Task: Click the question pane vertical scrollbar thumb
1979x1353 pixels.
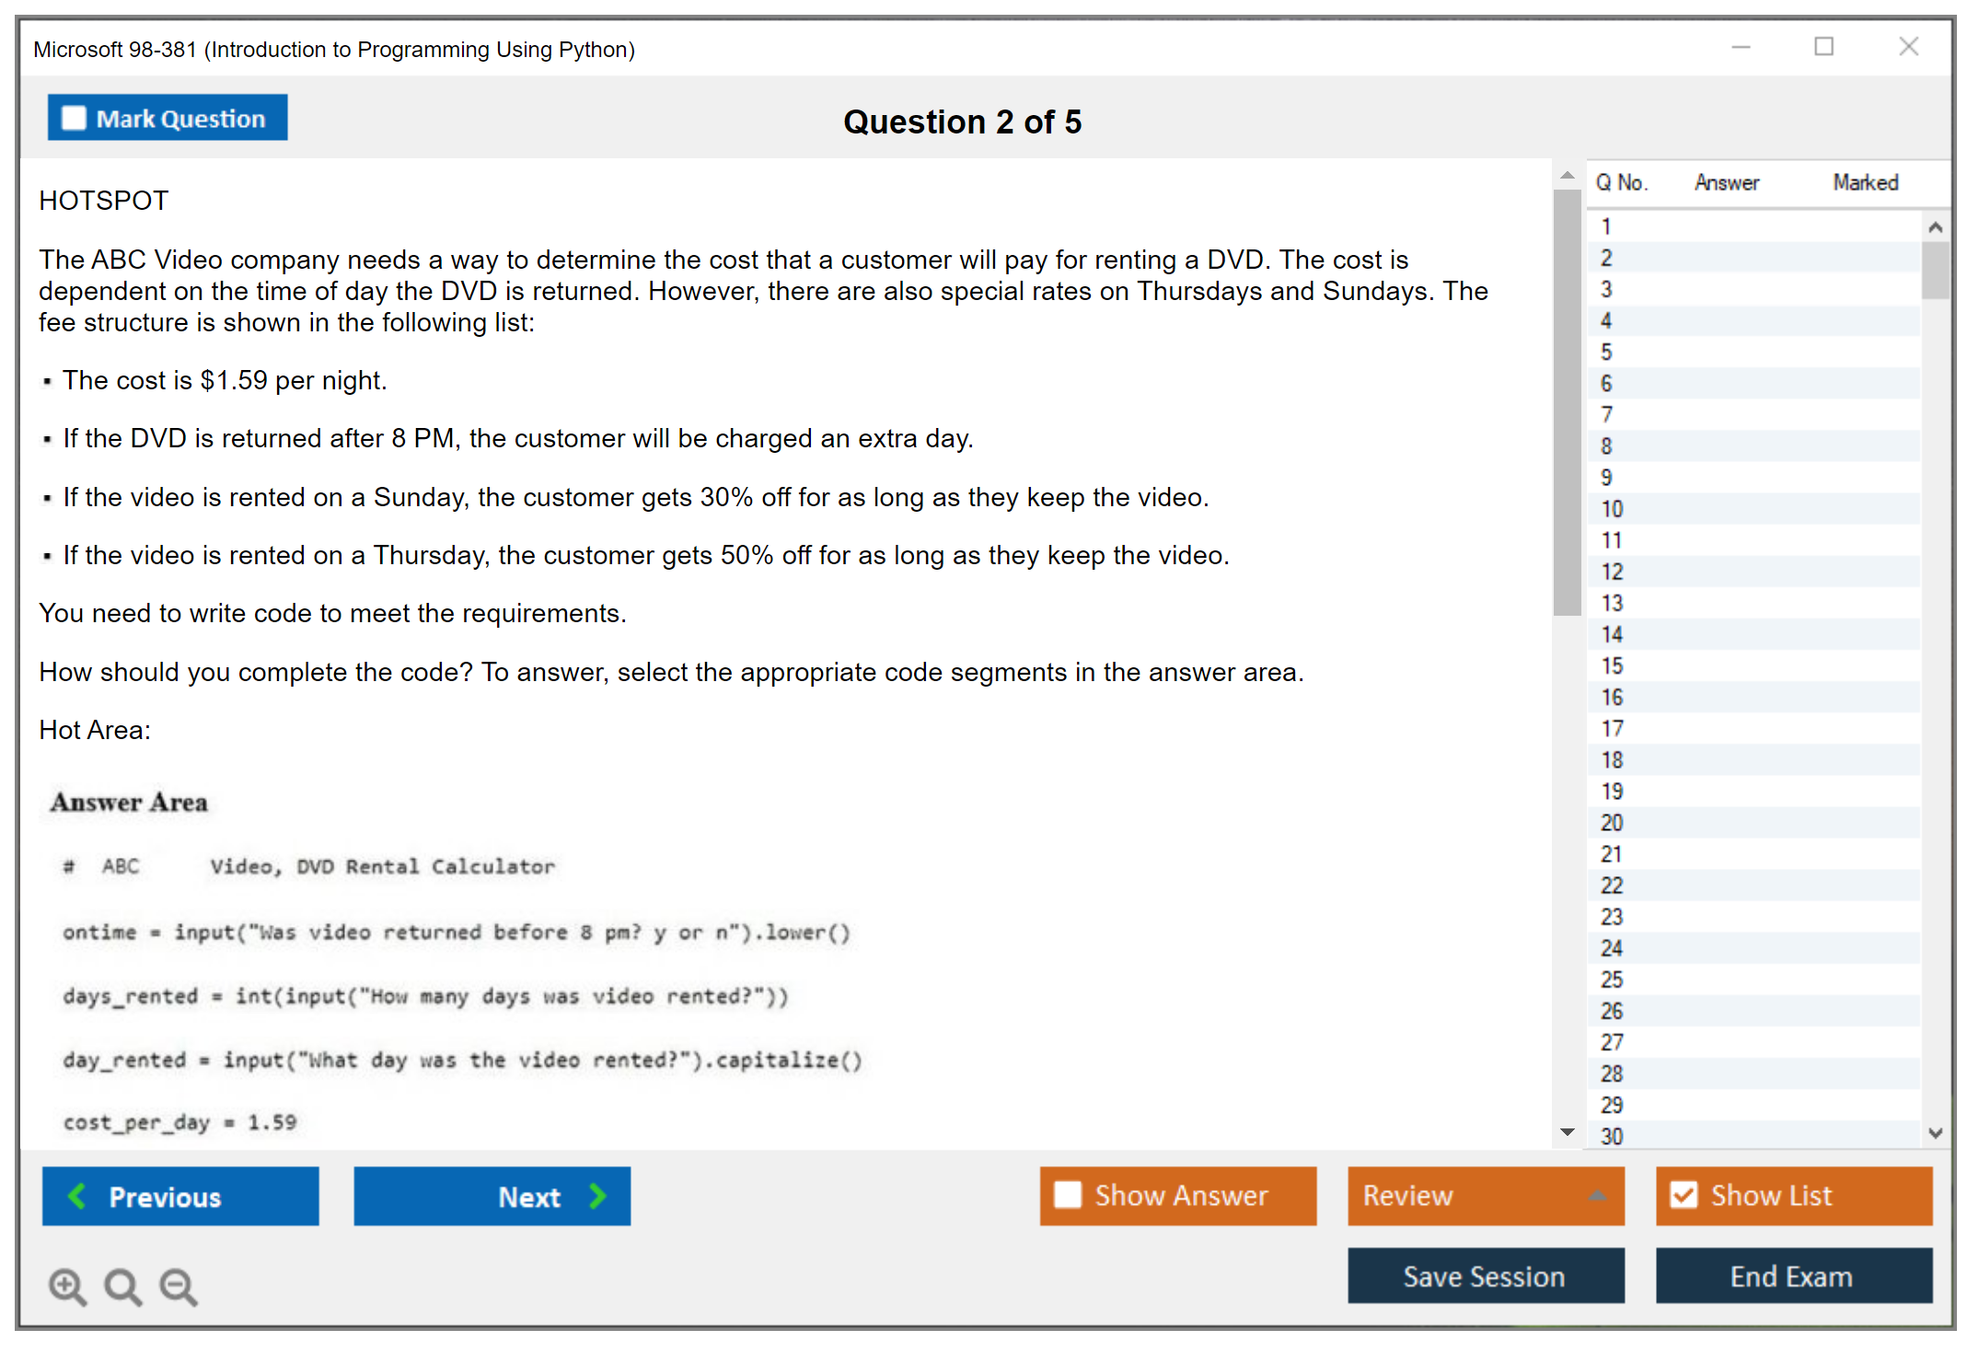Action: pos(1566,401)
